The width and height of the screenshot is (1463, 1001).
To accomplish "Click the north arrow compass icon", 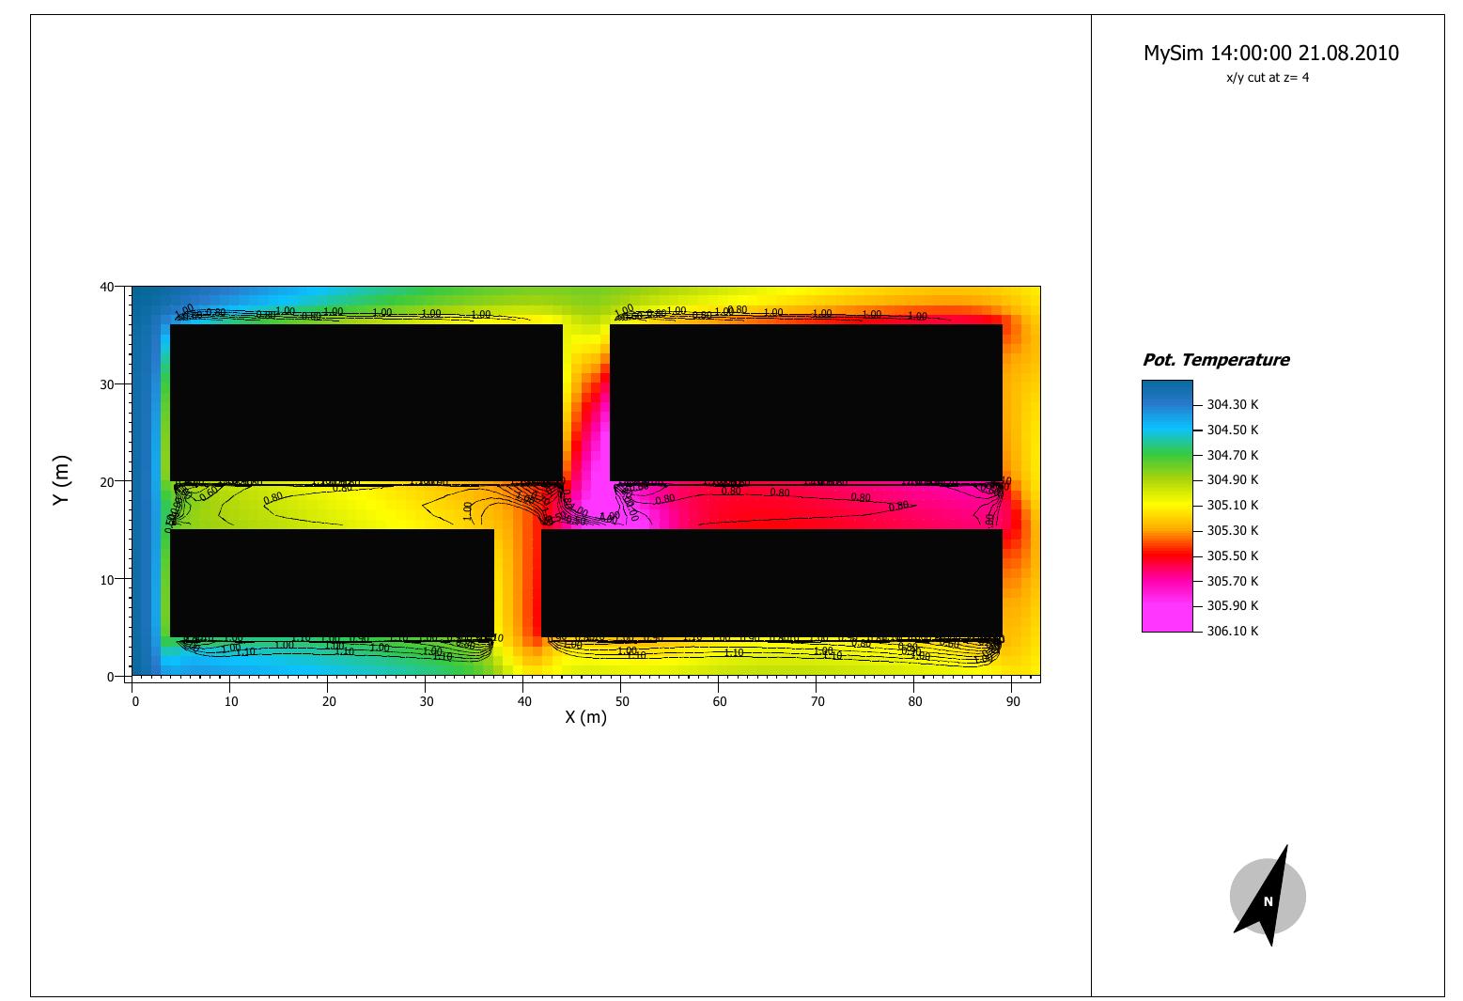I will click(1267, 896).
